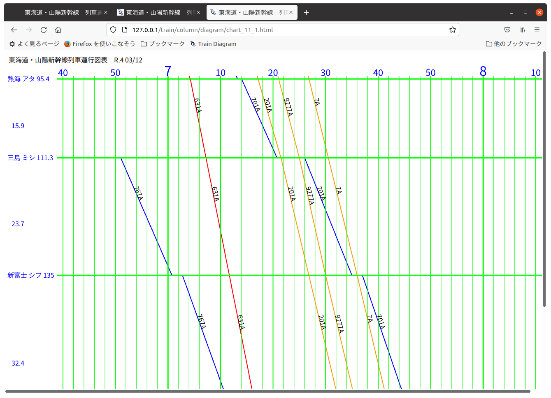Click the 767A label below 新富士
551x398 pixels.
[x=201, y=322]
